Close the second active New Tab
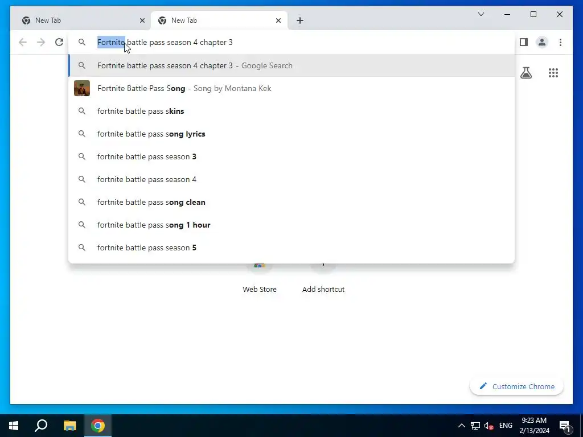The height and width of the screenshot is (437, 583). [278, 20]
